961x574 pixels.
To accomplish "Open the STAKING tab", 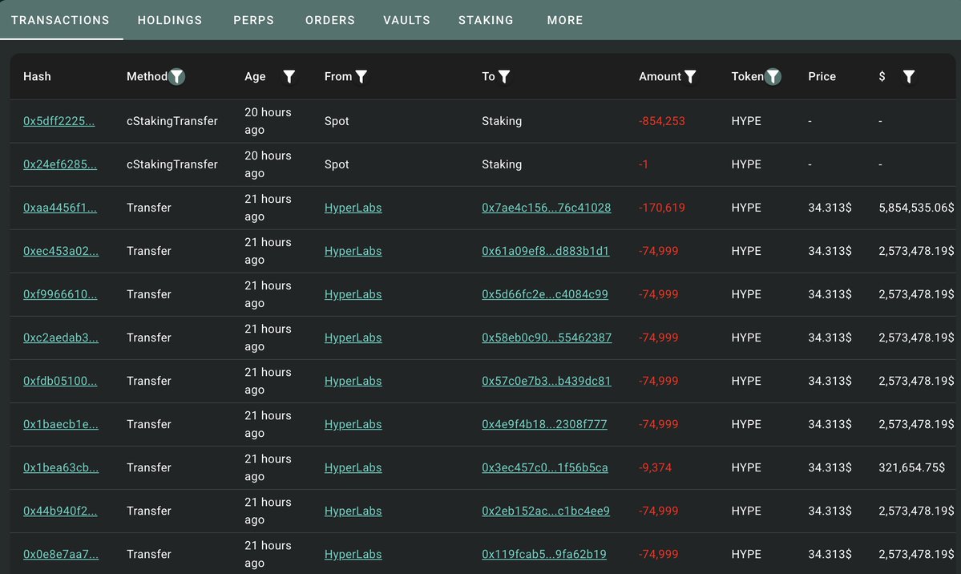I will point(486,20).
